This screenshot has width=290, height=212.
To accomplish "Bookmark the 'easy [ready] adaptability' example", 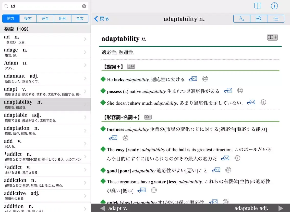I will (237, 158).
